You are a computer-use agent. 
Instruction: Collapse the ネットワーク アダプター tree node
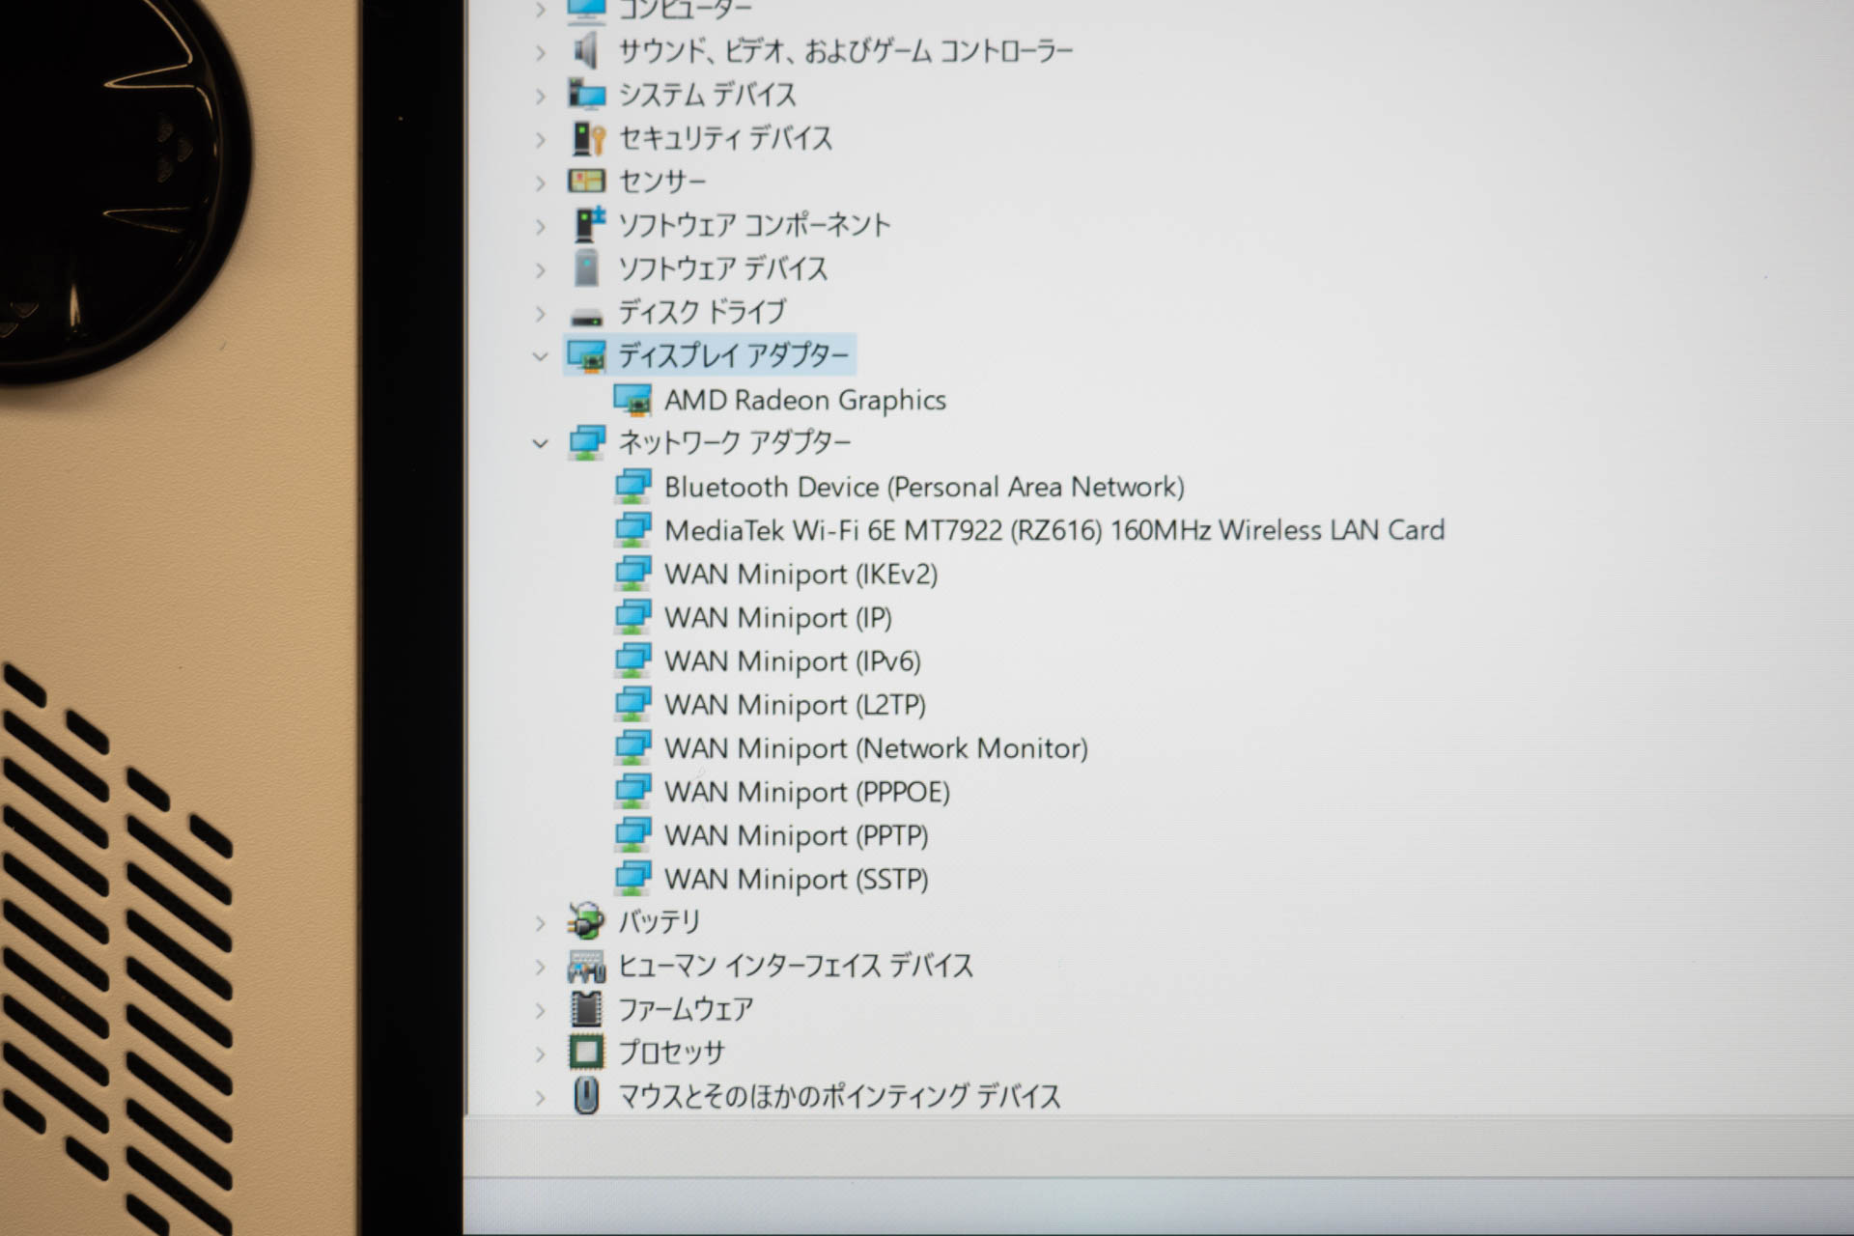point(541,441)
